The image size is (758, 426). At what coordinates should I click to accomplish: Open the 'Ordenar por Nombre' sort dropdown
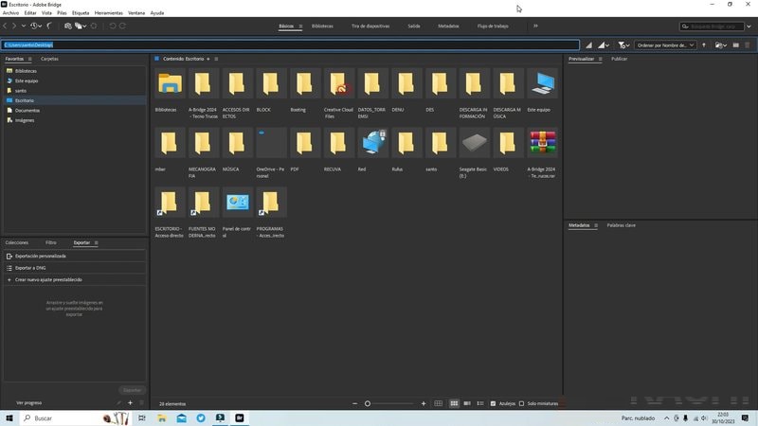tap(665, 44)
